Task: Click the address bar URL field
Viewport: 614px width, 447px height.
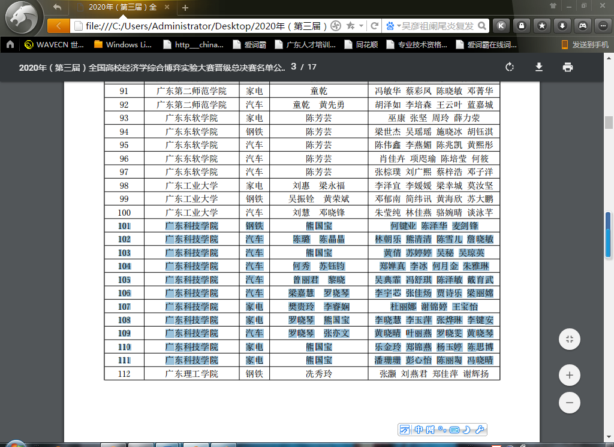Action: click(x=206, y=26)
